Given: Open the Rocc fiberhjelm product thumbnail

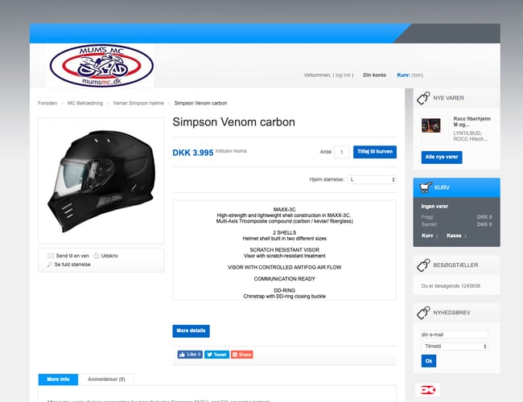Looking at the screenshot, I should (431, 125).
